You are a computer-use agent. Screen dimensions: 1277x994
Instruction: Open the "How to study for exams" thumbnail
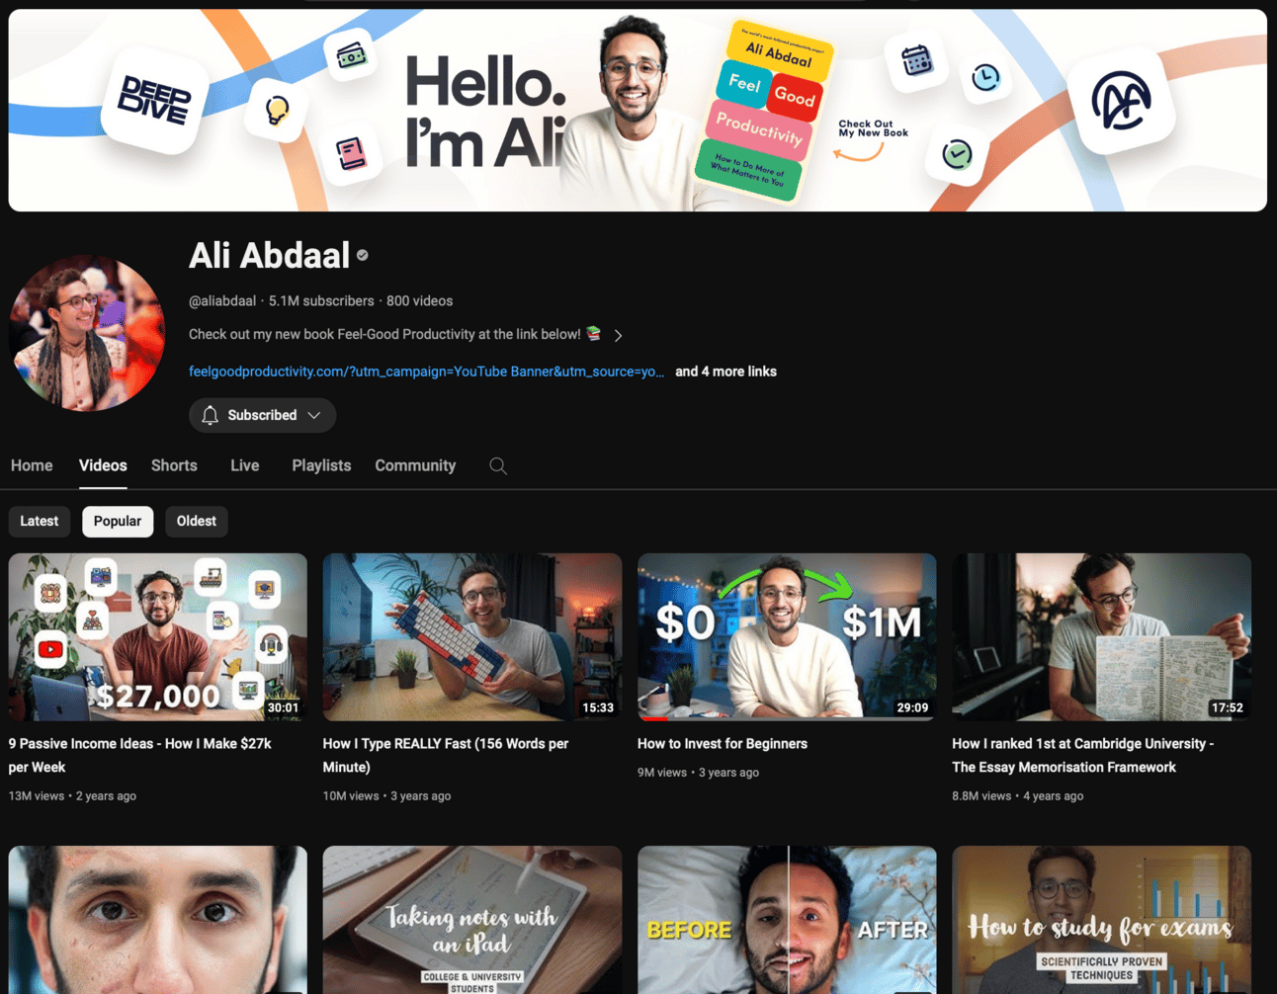tap(1101, 920)
